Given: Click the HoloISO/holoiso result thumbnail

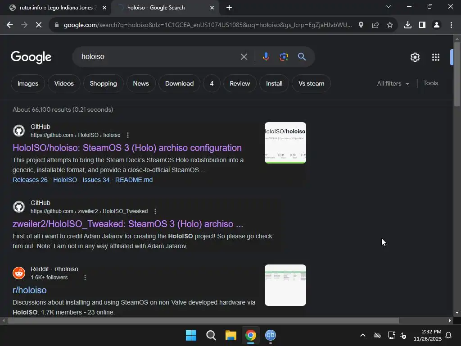Looking at the screenshot, I should (x=285, y=143).
